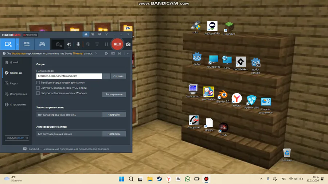Open the weather widget on taskbar
The height and width of the screenshot is (184, 328).
click(x=13, y=179)
